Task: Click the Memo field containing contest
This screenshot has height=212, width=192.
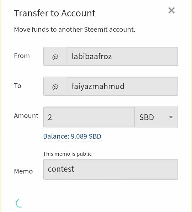Action: click(x=111, y=169)
